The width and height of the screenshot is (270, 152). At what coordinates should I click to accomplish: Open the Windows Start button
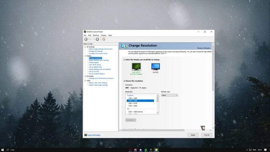[x=3, y=150]
